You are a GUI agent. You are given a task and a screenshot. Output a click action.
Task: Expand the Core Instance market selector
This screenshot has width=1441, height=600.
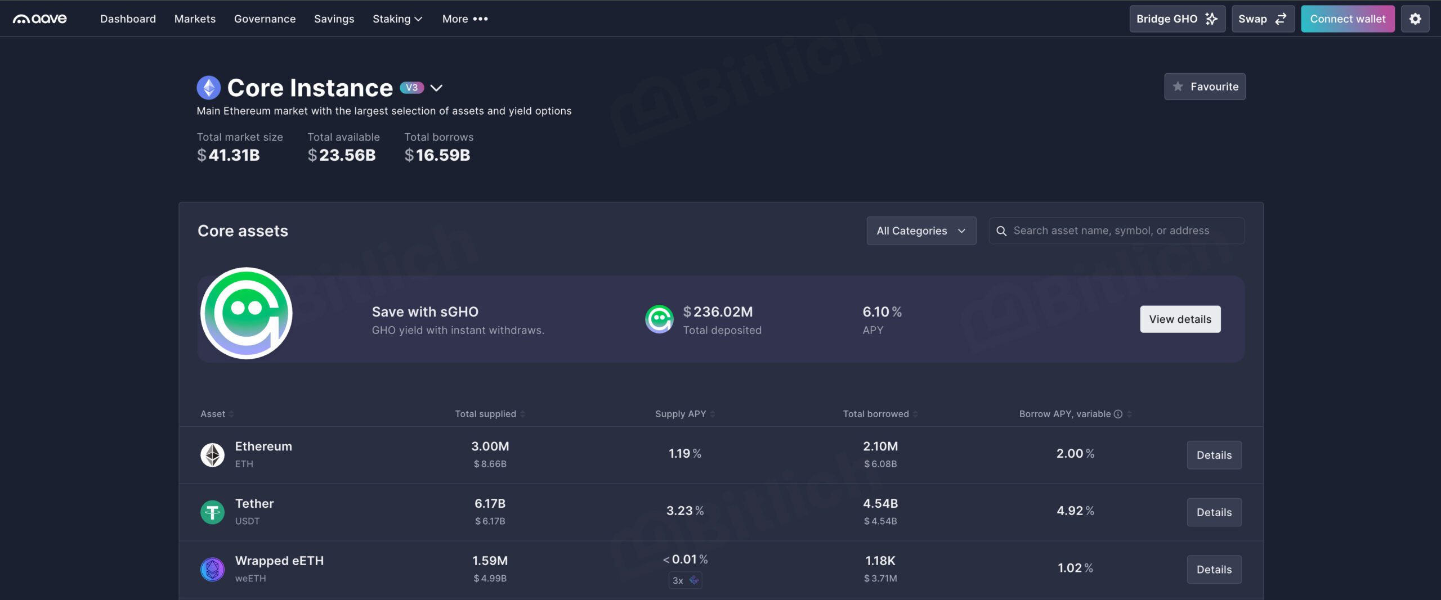tap(436, 88)
